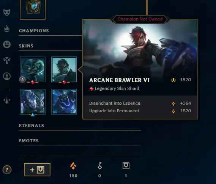Click the key fragment icon
Viewport: 216px width, 184px height.
pos(100,166)
